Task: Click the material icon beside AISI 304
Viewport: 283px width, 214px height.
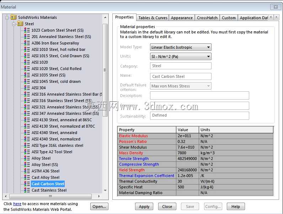Action: 27,88
